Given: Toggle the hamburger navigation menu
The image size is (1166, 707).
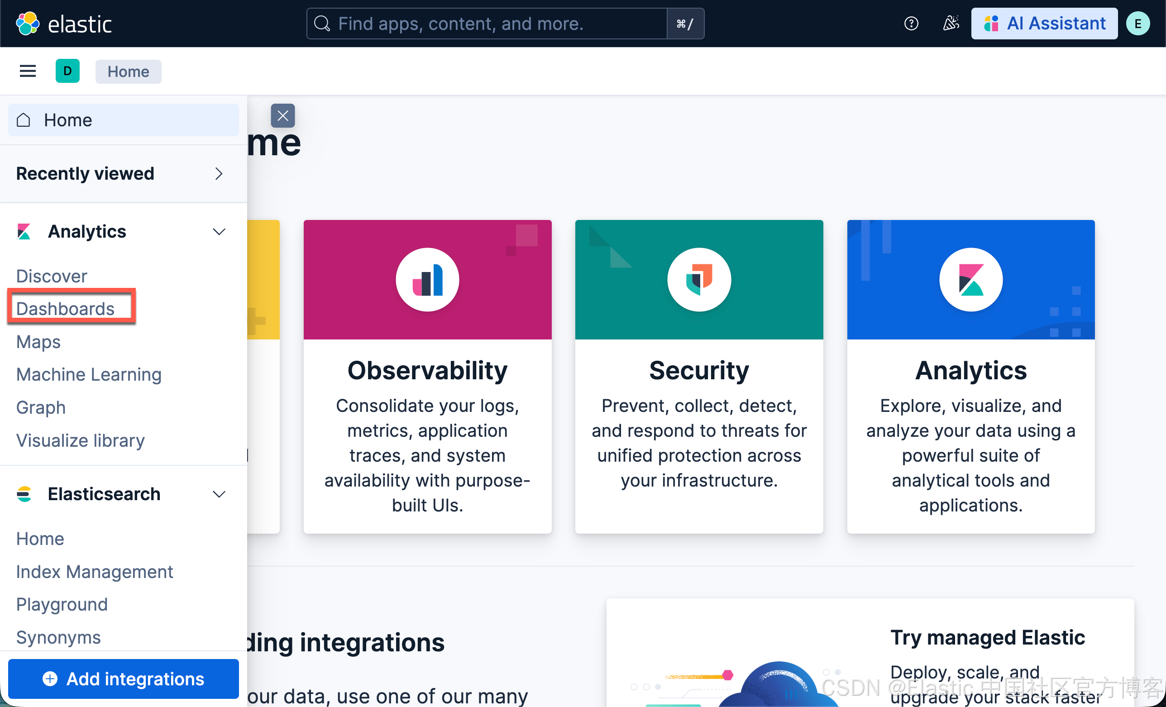Looking at the screenshot, I should (28, 72).
